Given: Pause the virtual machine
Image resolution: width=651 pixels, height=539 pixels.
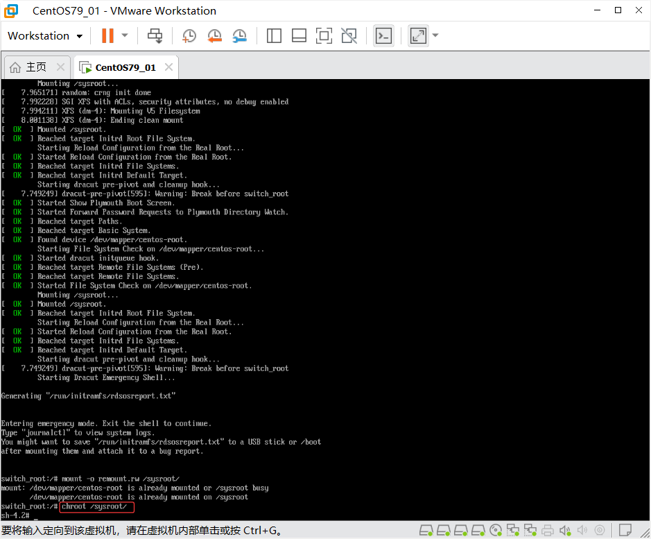Looking at the screenshot, I should pyautogui.click(x=107, y=36).
